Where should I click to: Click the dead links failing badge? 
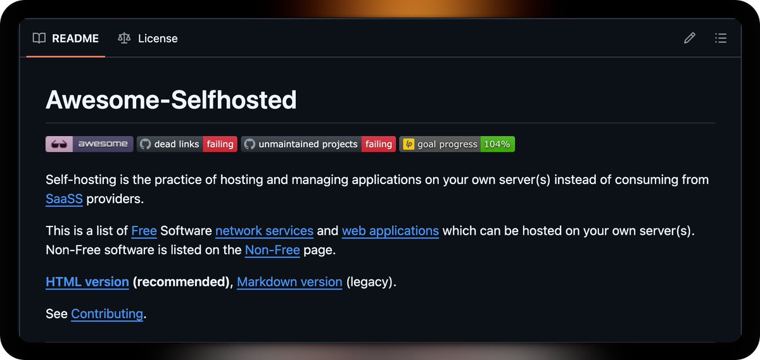(x=187, y=144)
